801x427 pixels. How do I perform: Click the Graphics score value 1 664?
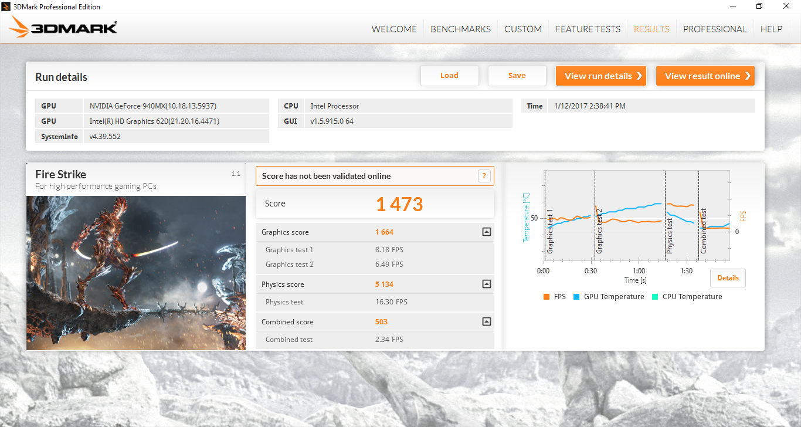coord(385,232)
